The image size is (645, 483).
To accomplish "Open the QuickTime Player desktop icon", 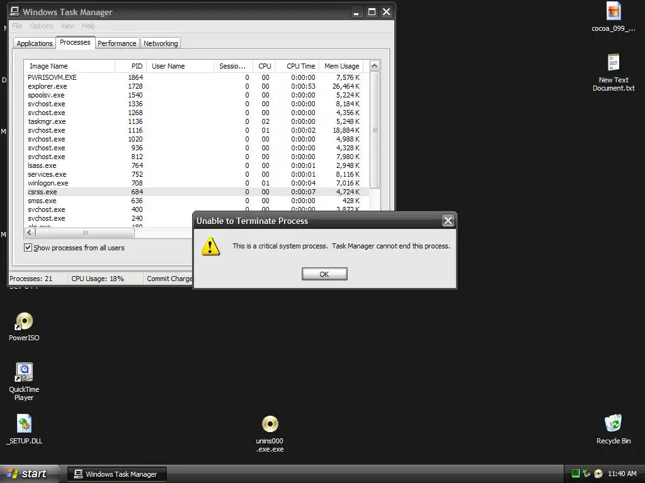I will click(24, 382).
